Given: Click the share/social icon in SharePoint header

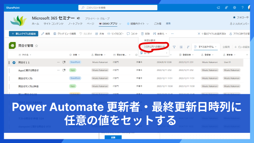Looking at the screenshot, I should coord(227,8).
